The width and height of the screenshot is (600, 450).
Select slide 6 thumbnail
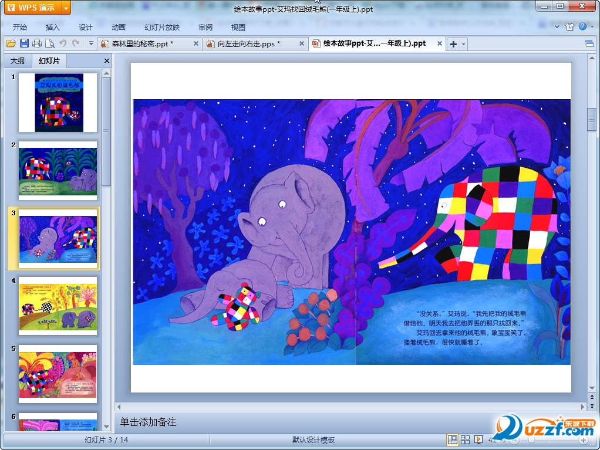tap(58, 422)
